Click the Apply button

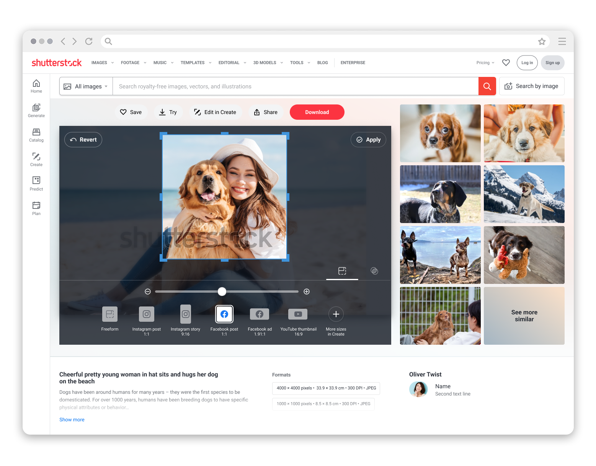368,140
